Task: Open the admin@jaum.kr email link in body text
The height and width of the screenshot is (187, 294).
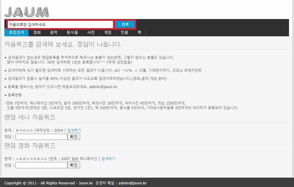Action: pyautogui.click(x=103, y=87)
